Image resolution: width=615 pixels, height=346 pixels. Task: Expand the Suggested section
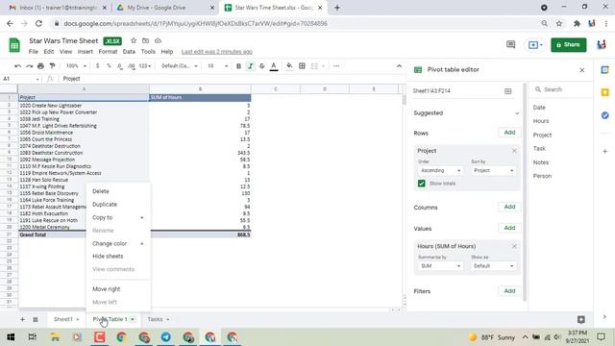(517, 113)
